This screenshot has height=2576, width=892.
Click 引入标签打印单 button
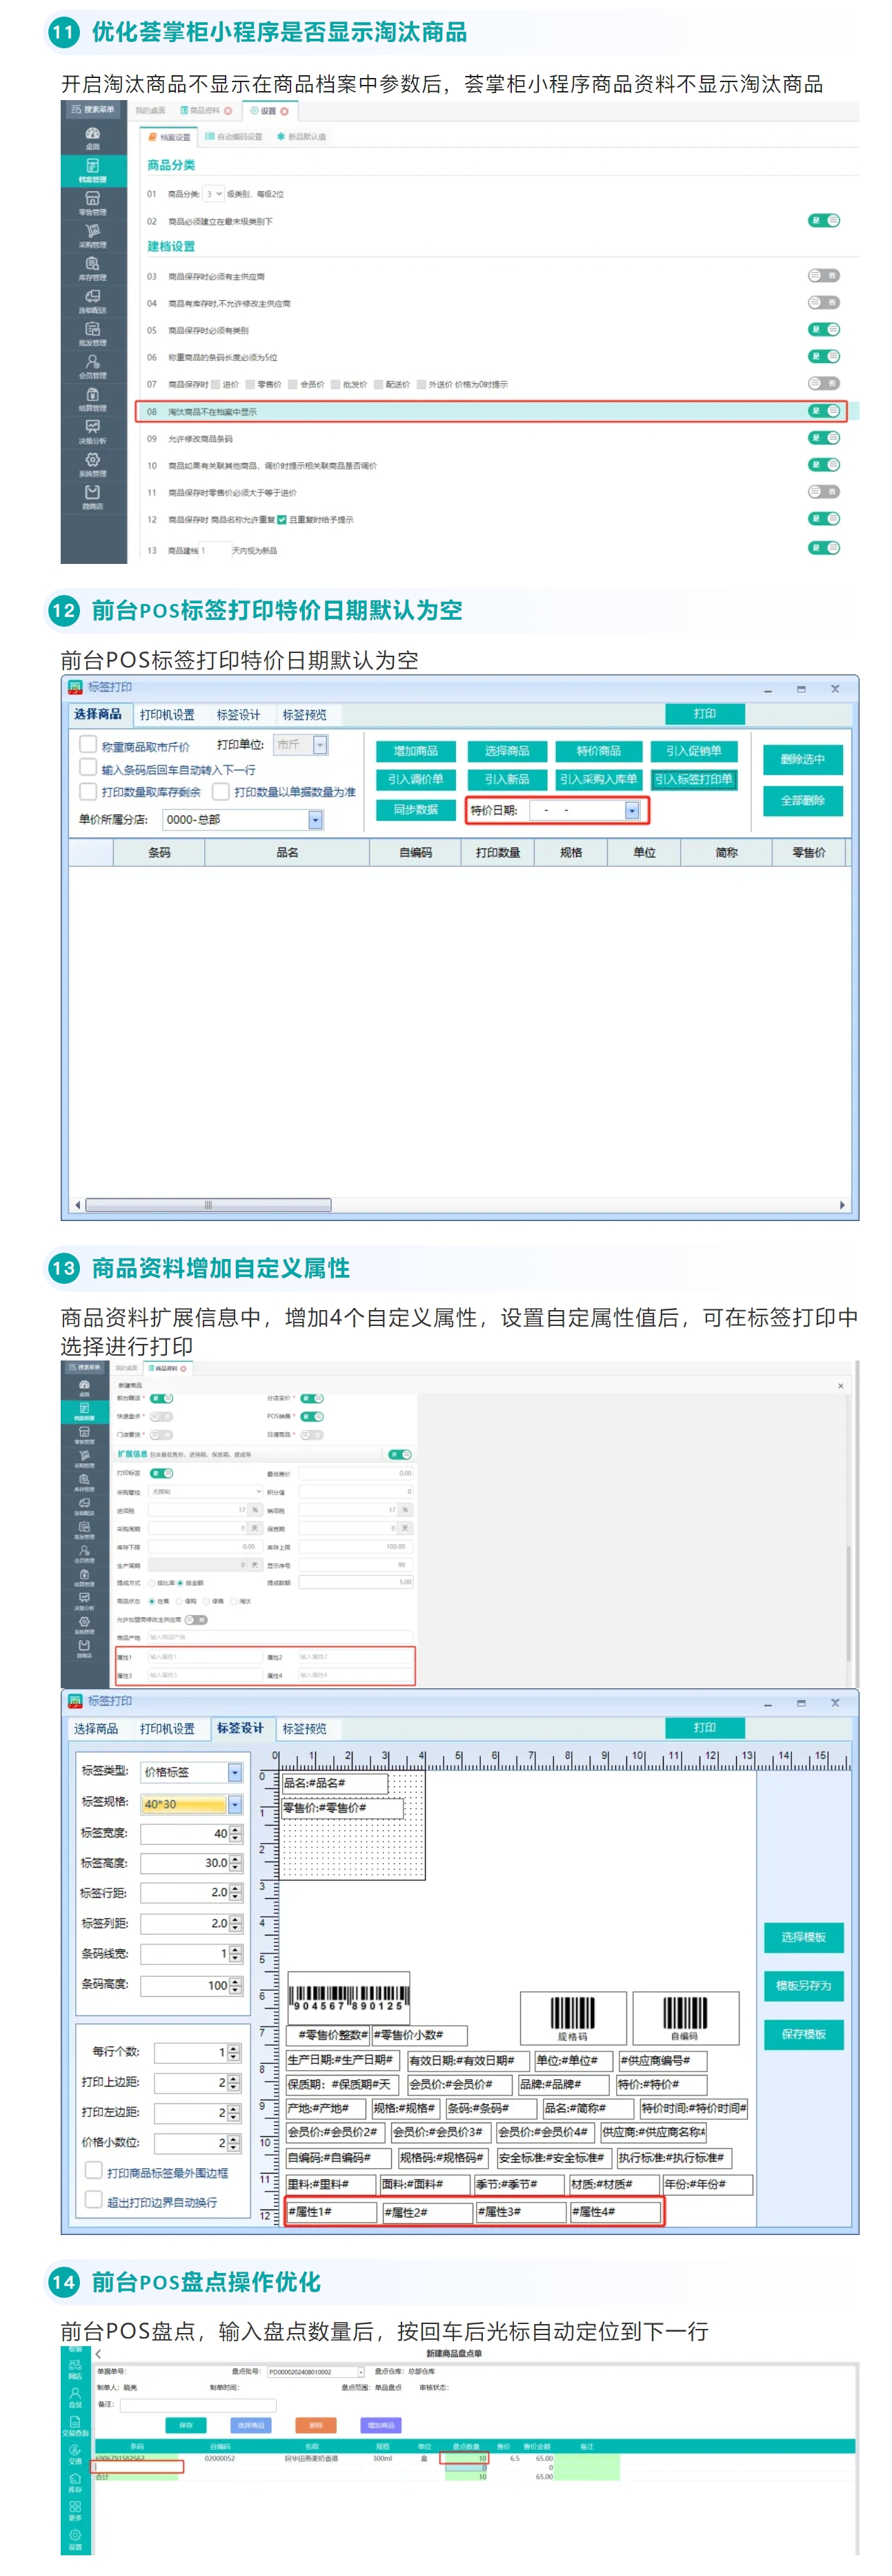point(693,780)
